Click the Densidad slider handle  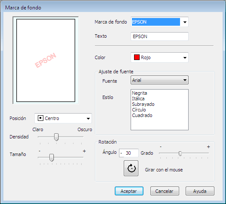coord(56,137)
